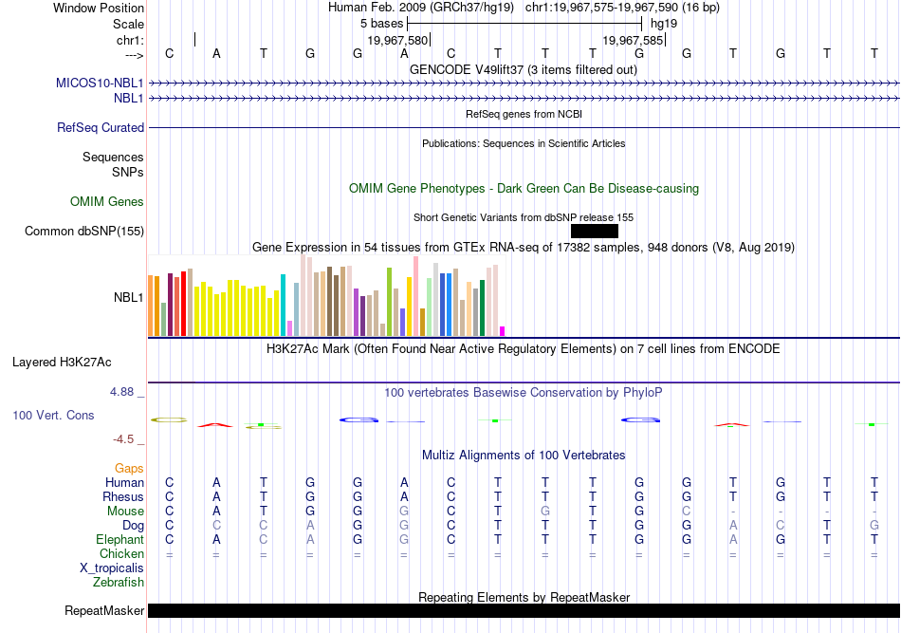Click the Human Feb. 2009 (GRCh37/hg19) assembly title
The width and height of the screenshot is (901, 633).
(420, 8)
